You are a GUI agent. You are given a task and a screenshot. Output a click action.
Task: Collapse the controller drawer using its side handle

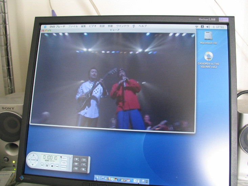pyautogui.click(x=89, y=165)
